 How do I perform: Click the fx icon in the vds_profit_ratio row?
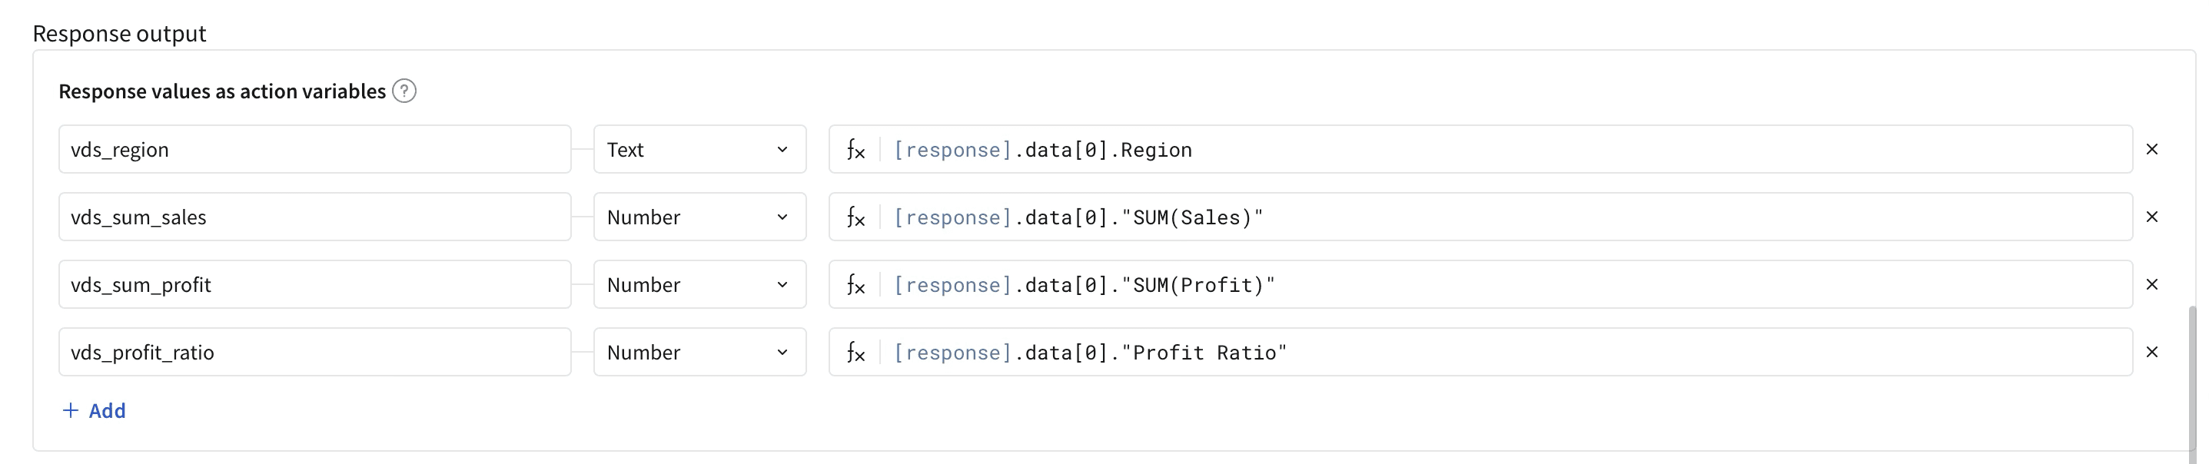coord(855,353)
